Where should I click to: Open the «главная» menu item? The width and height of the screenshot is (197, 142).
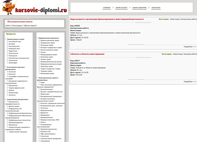click(106, 8)
